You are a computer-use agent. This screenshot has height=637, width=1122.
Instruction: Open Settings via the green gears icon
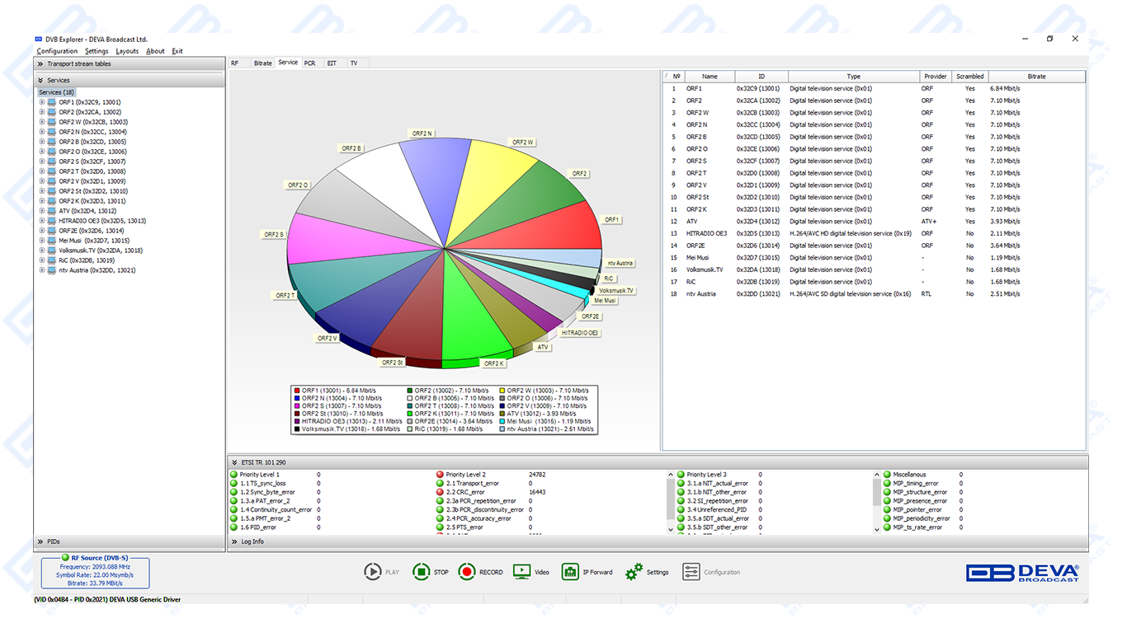(634, 572)
